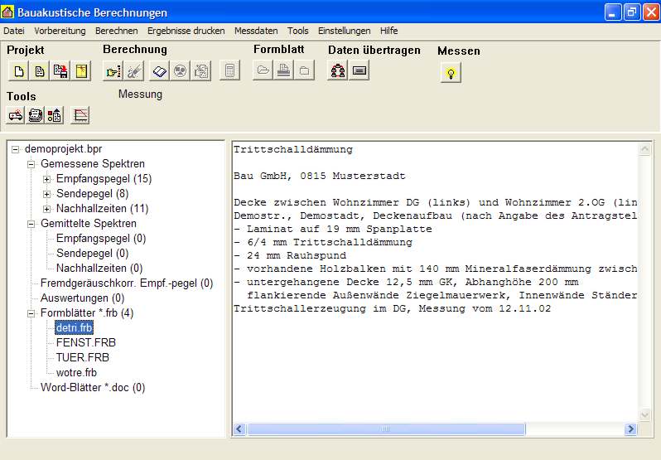Image resolution: width=661 pixels, height=460 pixels.
Task: Select wotre.frb in the tree
Action: click(76, 373)
